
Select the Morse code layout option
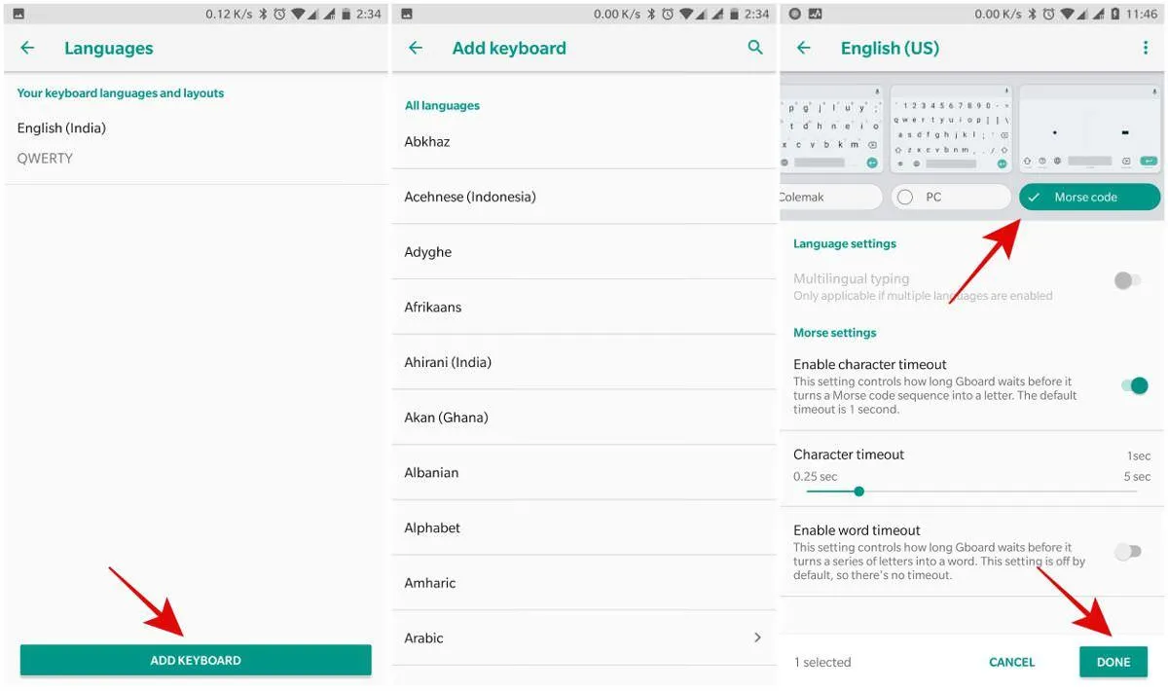pos(1089,197)
